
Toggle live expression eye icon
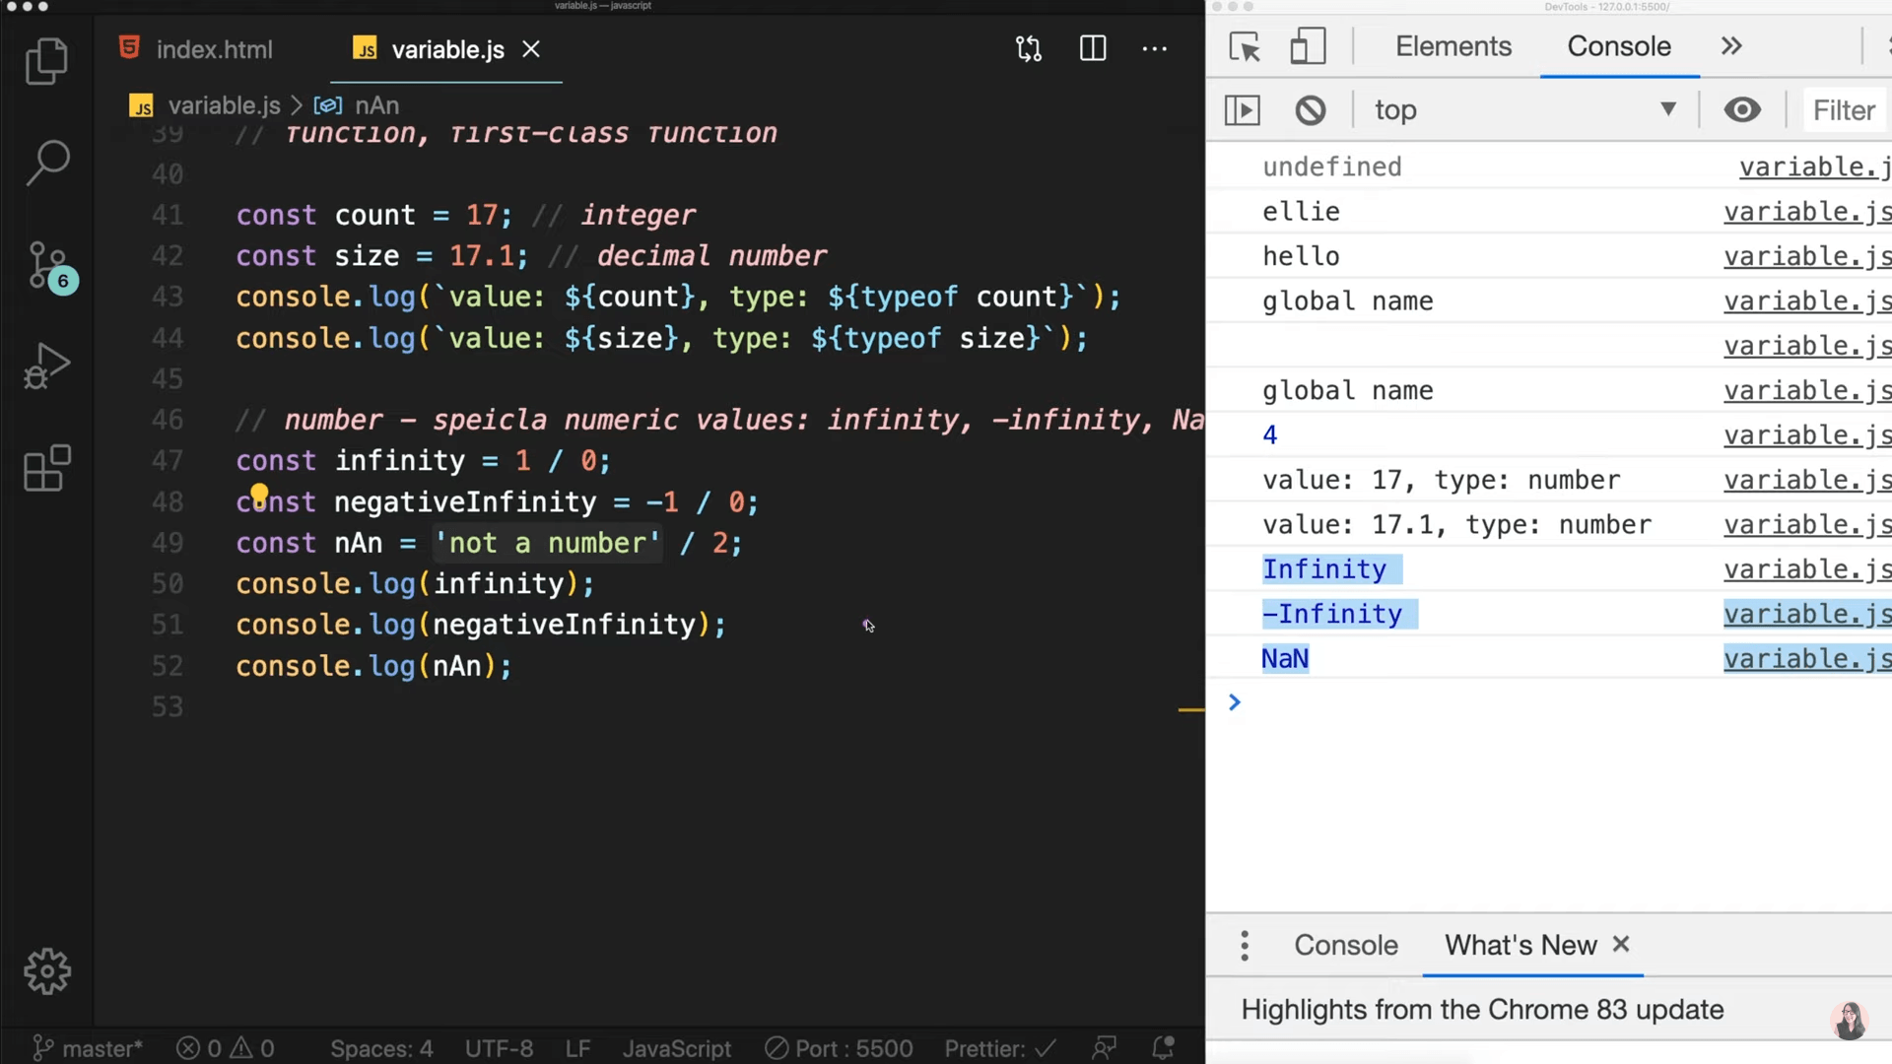1741,110
